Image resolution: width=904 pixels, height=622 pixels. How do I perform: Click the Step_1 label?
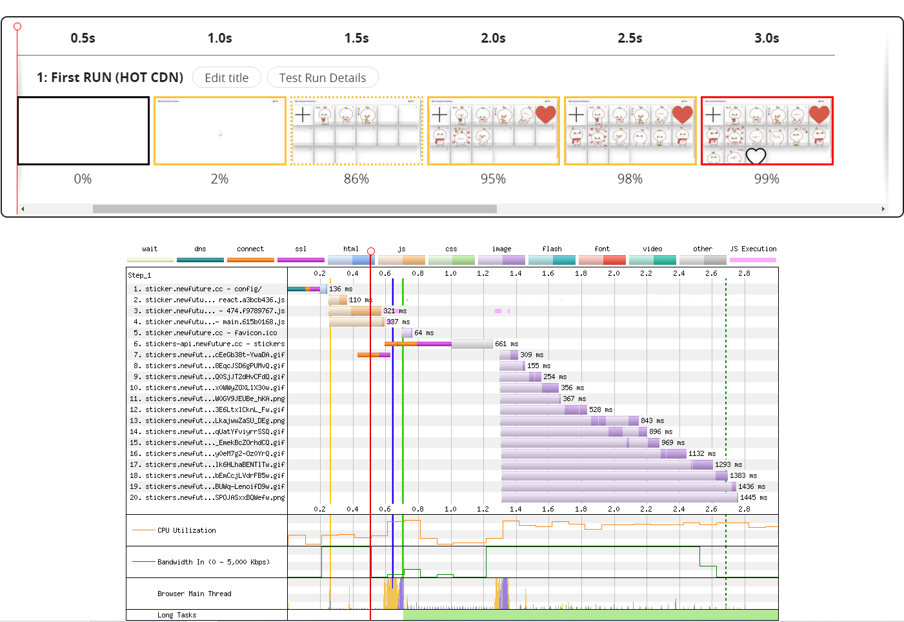tap(139, 275)
